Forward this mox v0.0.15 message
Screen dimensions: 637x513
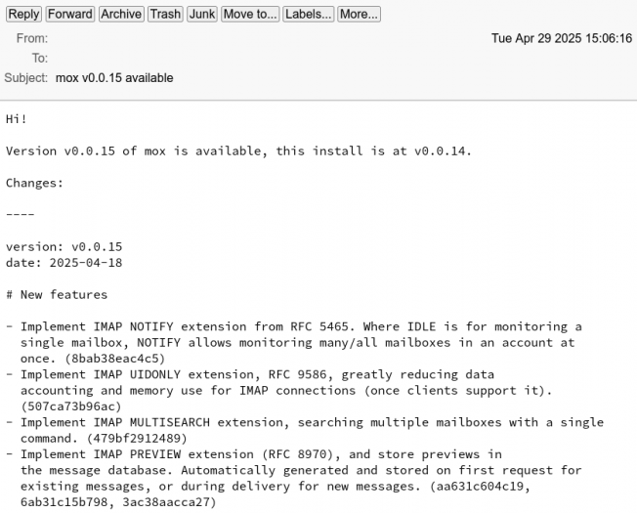click(x=70, y=15)
